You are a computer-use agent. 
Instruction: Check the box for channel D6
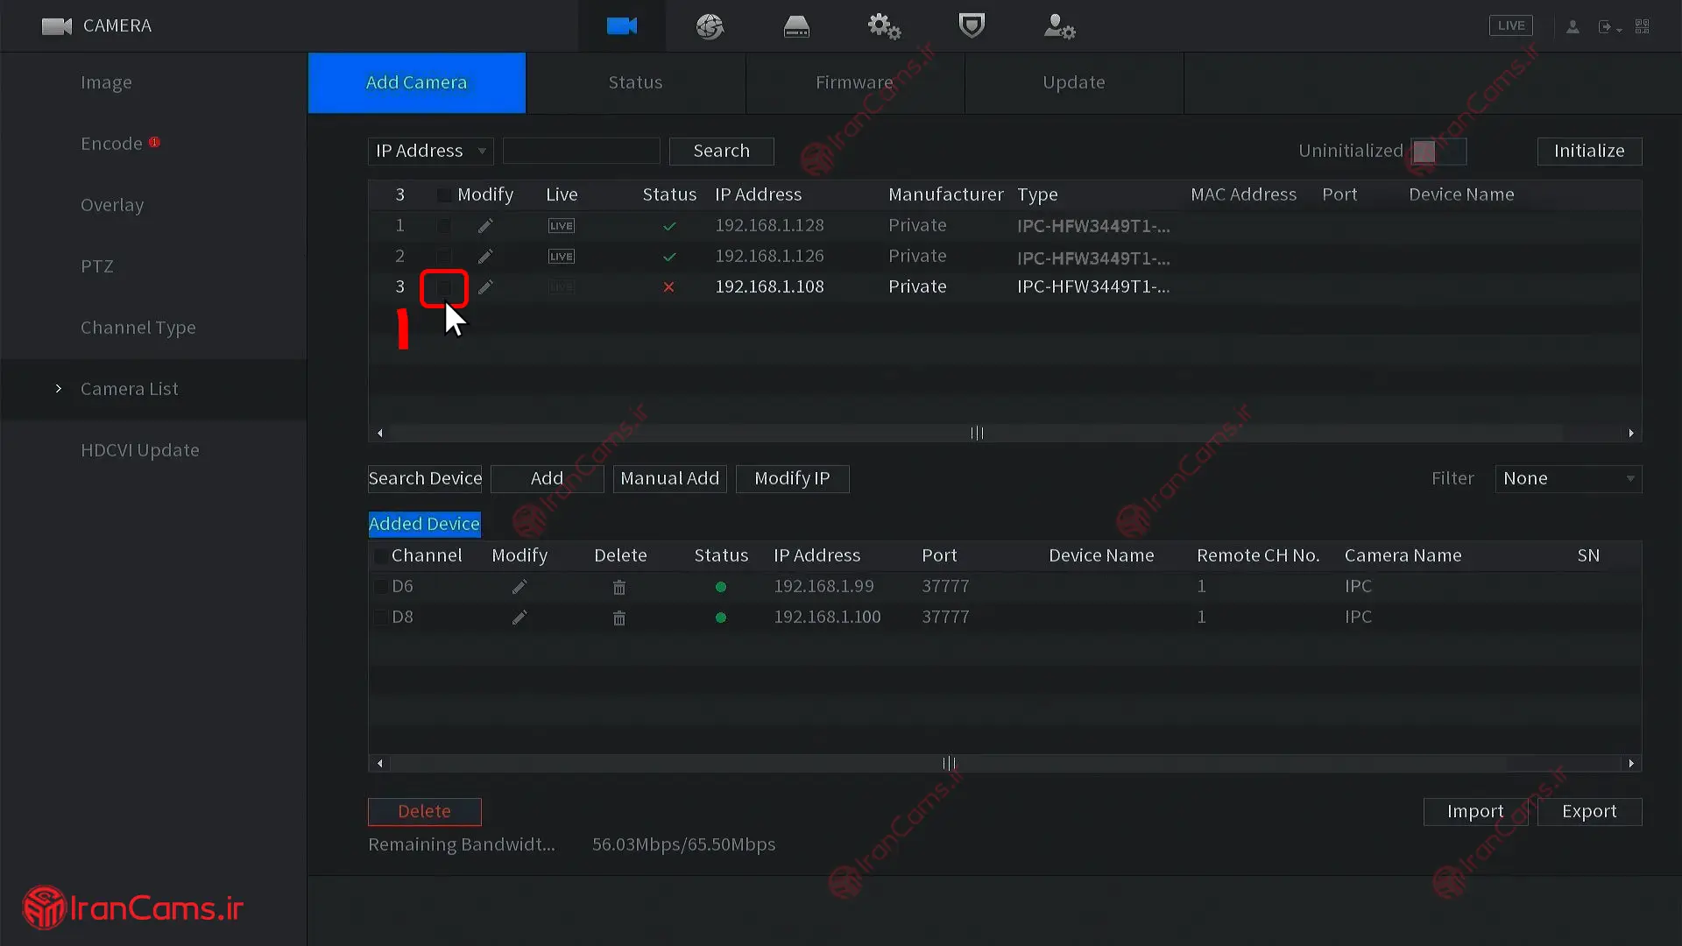click(380, 587)
